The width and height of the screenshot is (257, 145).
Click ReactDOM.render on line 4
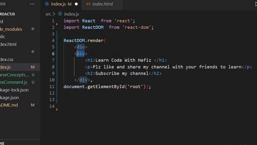point(84,41)
